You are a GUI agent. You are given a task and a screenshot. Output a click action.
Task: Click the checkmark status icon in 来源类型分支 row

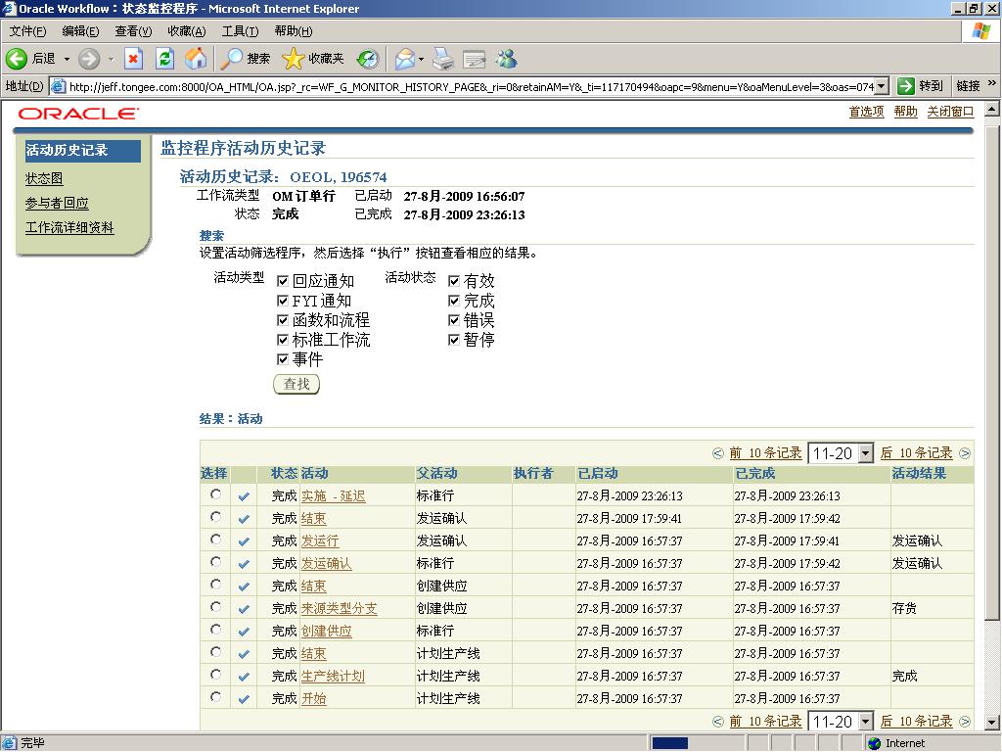(244, 609)
